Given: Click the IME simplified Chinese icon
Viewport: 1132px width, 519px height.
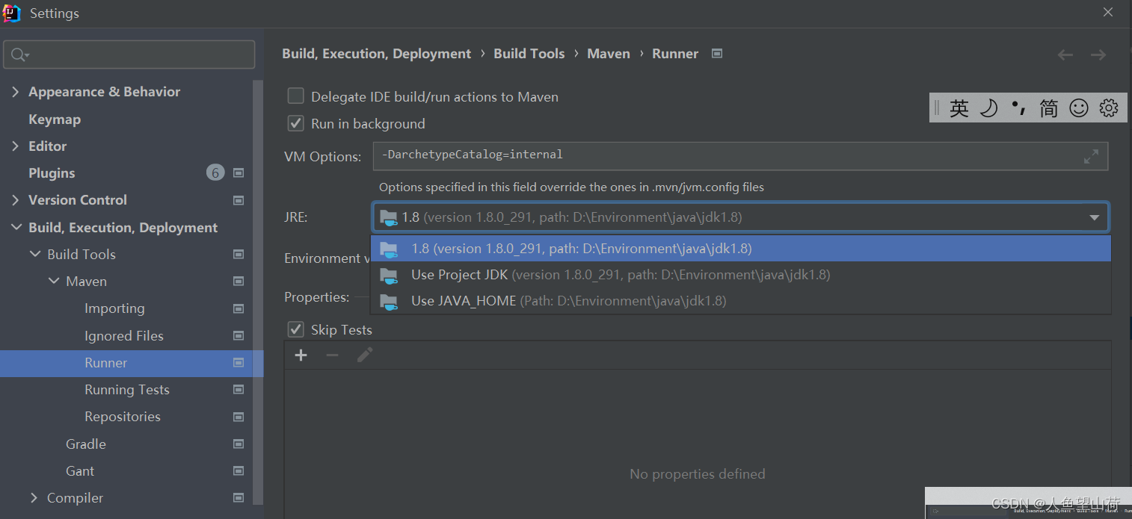Looking at the screenshot, I should click(x=1049, y=108).
